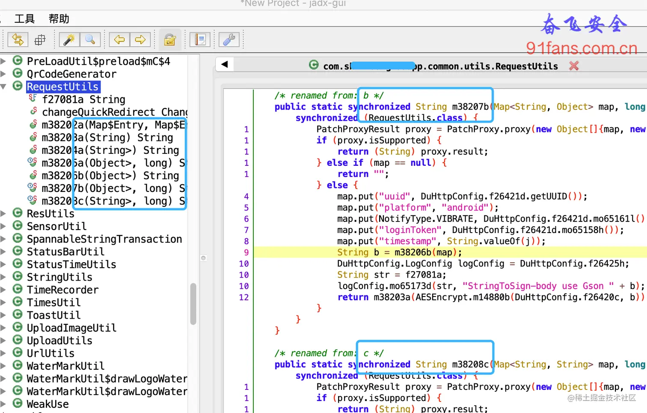Click the field icon beside f27081a String
This screenshot has height=413, width=647.
coord(33,99)
